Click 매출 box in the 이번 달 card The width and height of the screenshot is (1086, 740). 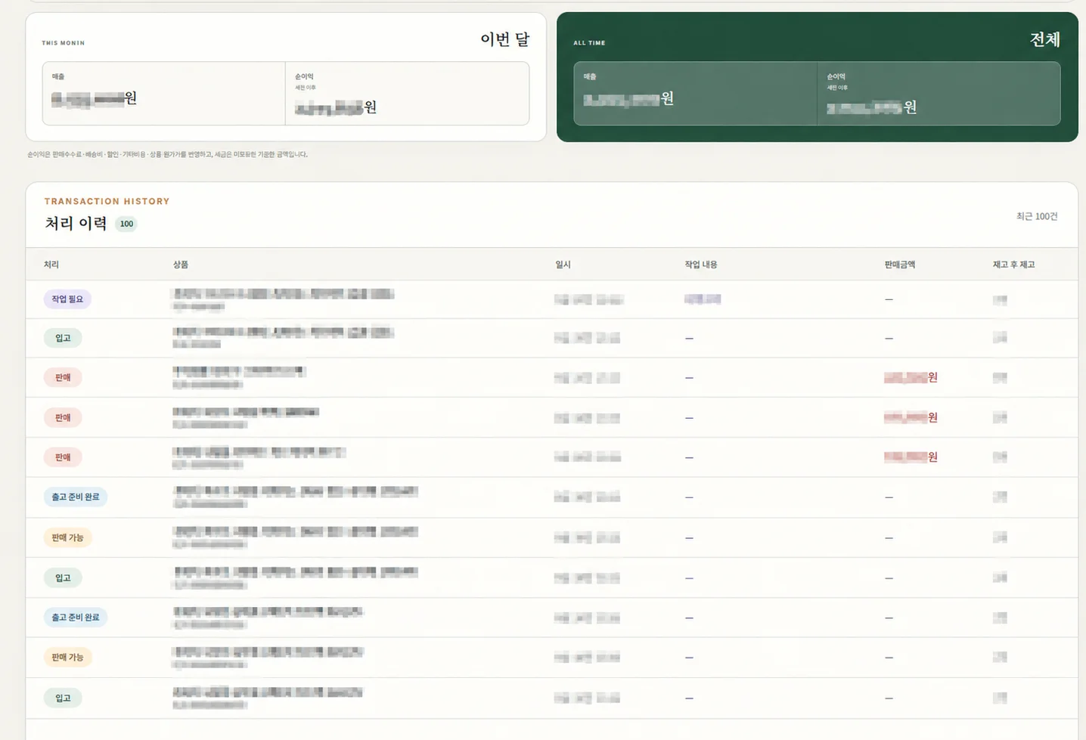click(x=164, y=94)
